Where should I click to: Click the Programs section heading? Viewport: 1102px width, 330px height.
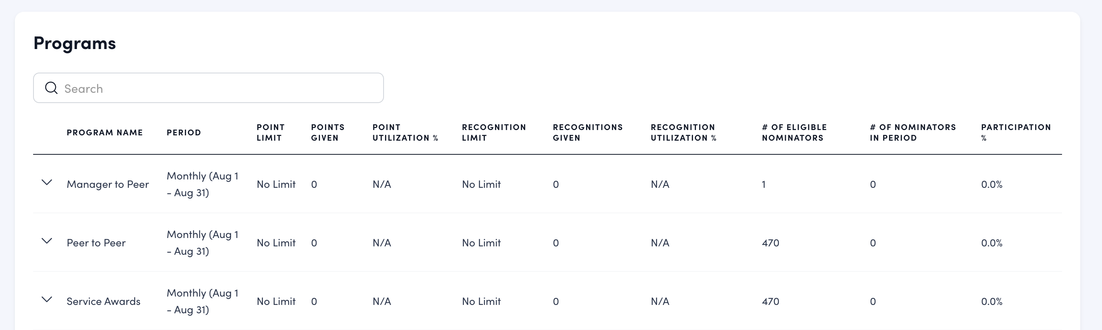pos(75,43)
